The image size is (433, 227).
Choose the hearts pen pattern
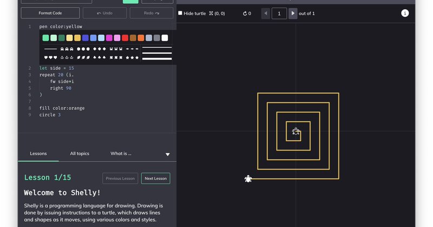(x=50, y=57)
